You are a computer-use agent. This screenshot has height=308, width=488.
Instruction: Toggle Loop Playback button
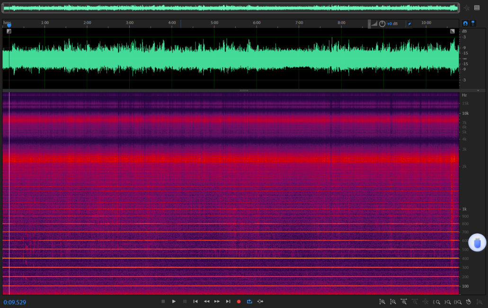pos(249,301)
